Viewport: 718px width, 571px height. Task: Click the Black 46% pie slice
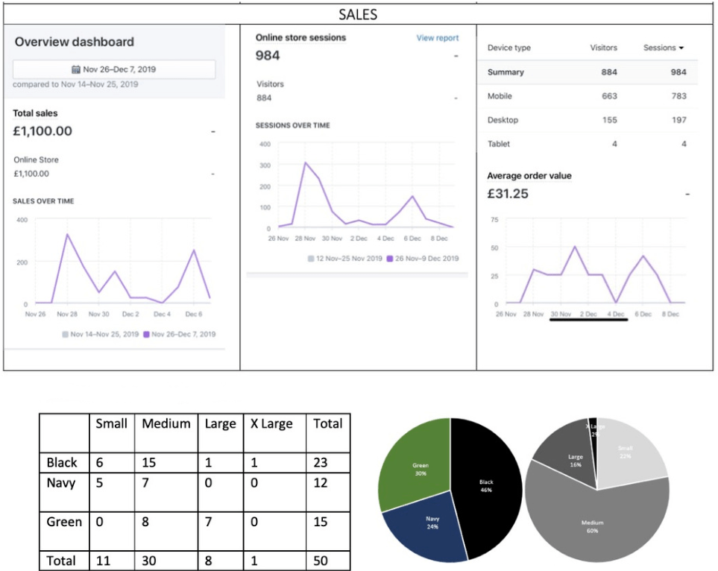(488, 485)
